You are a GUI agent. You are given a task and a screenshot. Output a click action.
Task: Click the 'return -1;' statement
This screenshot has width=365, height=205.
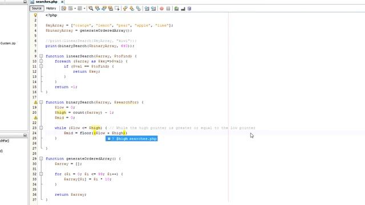66,87
